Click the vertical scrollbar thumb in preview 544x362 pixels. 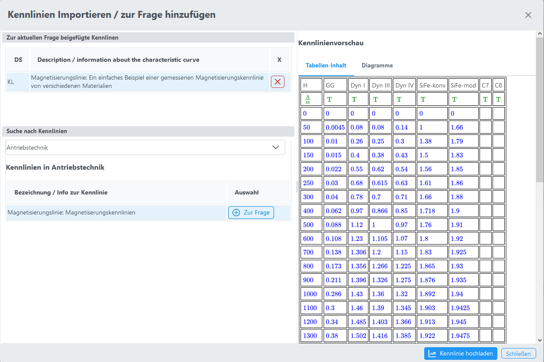point(540,109)
